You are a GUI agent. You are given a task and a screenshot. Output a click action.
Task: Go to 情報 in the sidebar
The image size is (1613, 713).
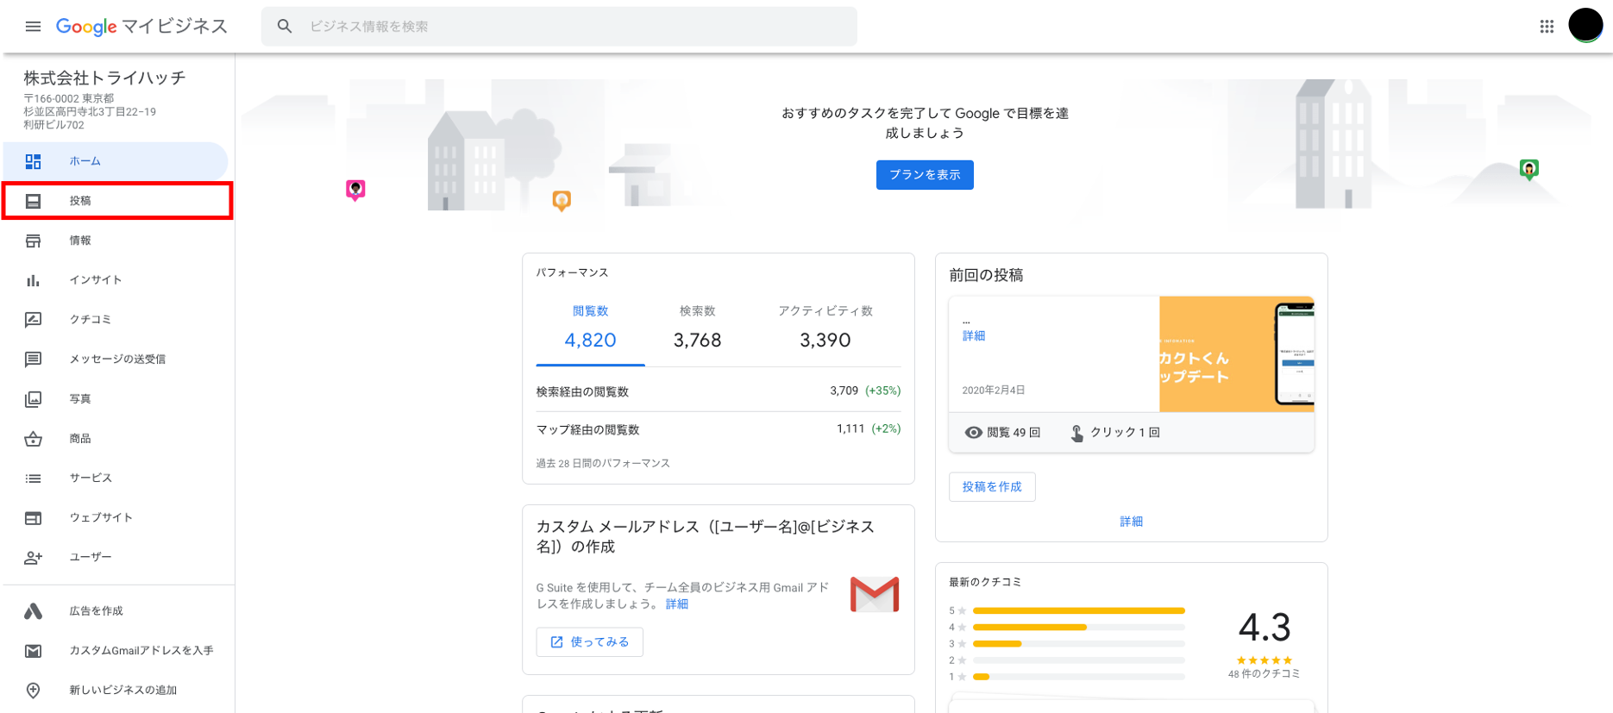[x=116, y=241]
